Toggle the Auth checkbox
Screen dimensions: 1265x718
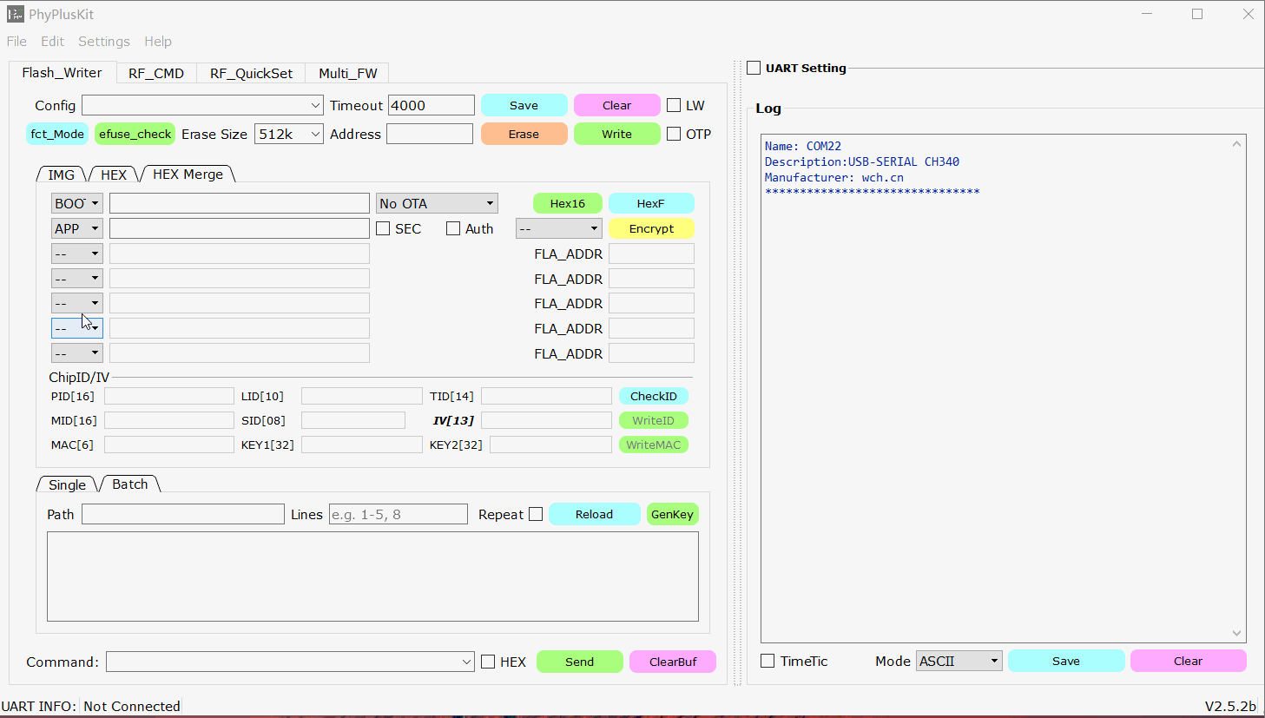[x=453, y=228]
